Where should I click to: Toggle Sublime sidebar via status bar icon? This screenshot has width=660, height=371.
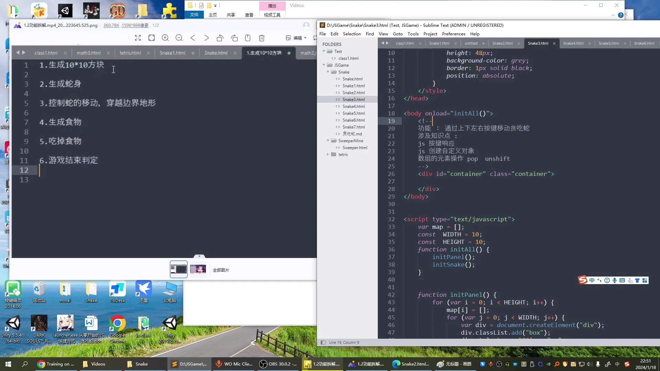pos(323,342)
